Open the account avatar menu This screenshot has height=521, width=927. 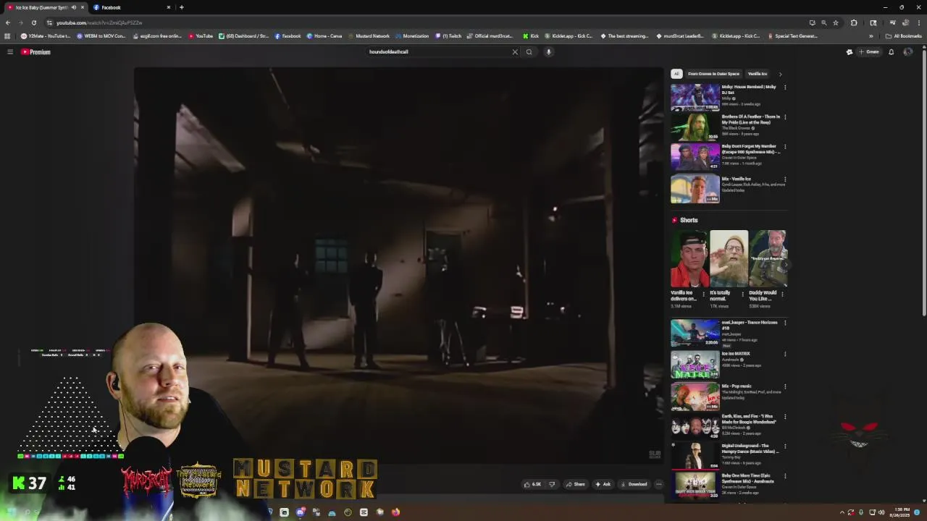[x=908, y=52]
